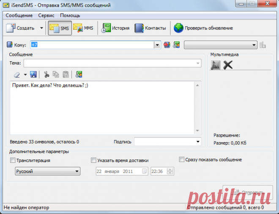Click the 'Разрешение:' label
279x214 pixels.
[x=227, y=135]
